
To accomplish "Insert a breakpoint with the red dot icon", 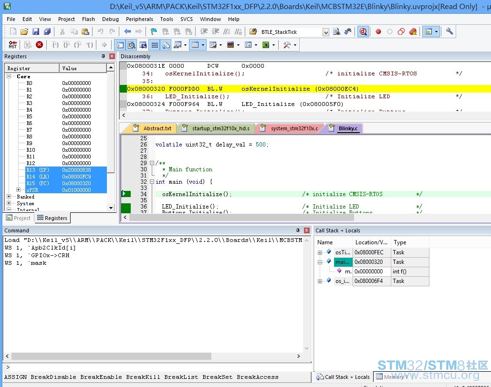I will (378, 31).
